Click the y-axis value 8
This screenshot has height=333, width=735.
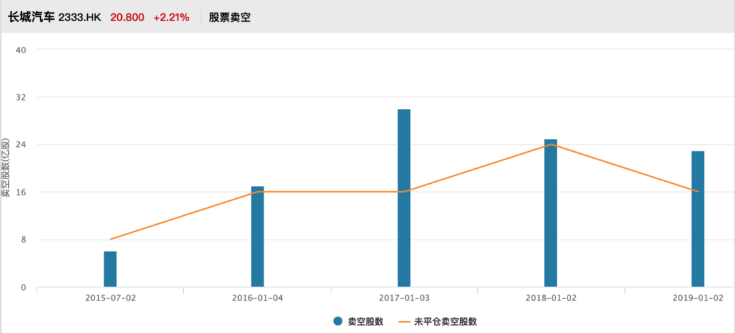coord(24,240)
